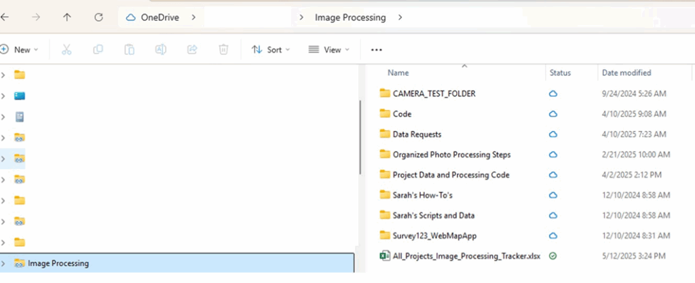The width and height of the screenshot is (695, 283).
Task: Click the Share icon in toolbar
Action: [192, 50]
